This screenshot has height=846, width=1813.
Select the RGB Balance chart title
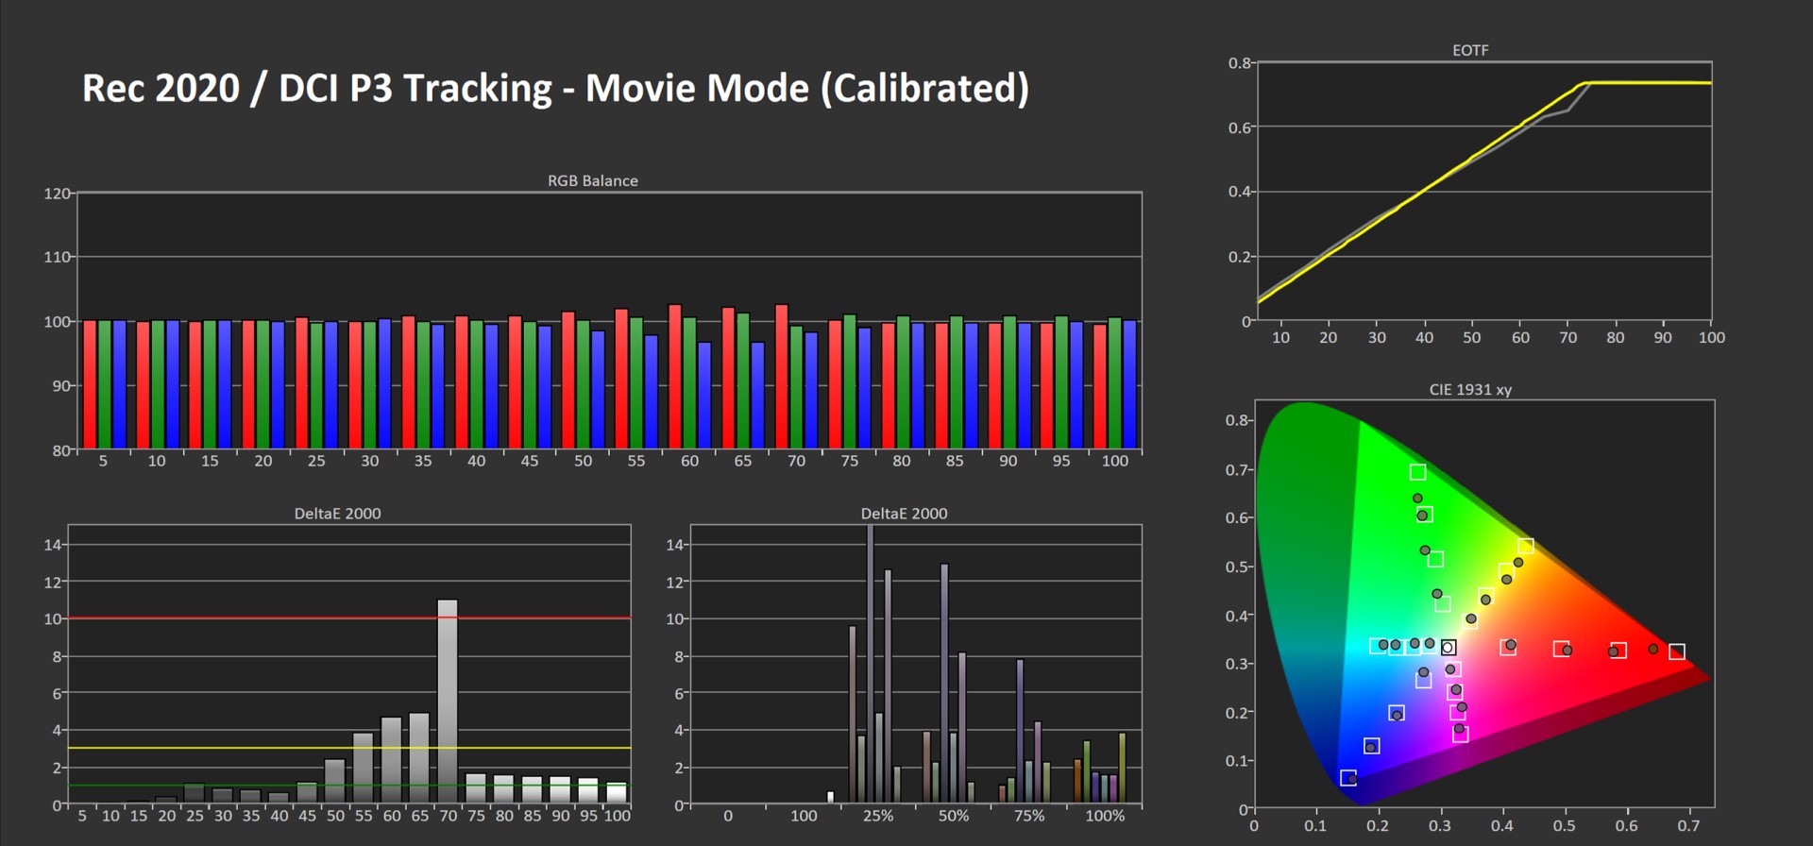[x=592, y=180]
